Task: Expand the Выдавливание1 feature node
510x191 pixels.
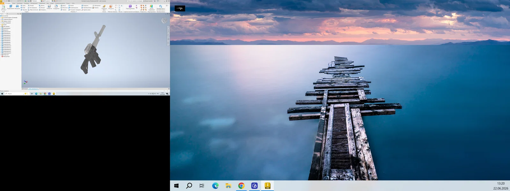Action: pos(1,28)
